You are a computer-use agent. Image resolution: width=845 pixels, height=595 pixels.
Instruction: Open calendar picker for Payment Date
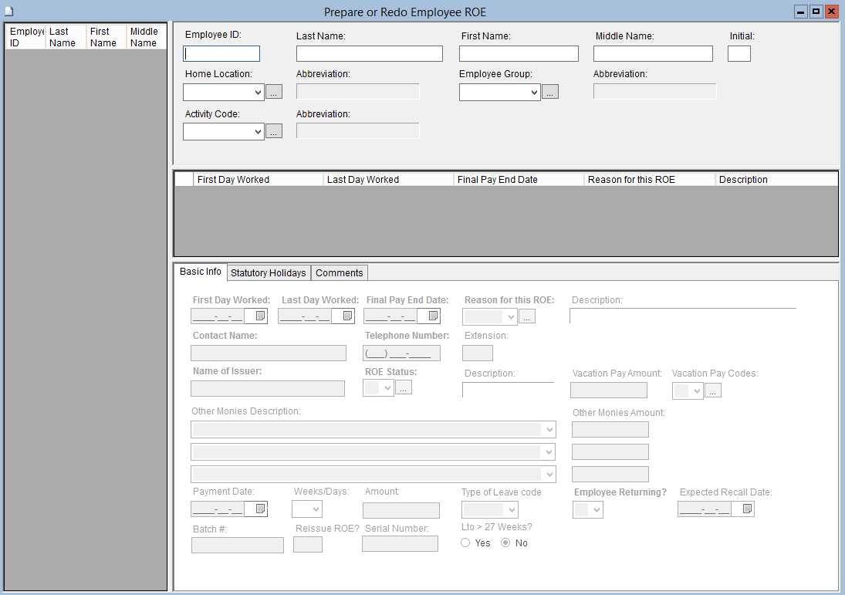click(x=260, y=509)
